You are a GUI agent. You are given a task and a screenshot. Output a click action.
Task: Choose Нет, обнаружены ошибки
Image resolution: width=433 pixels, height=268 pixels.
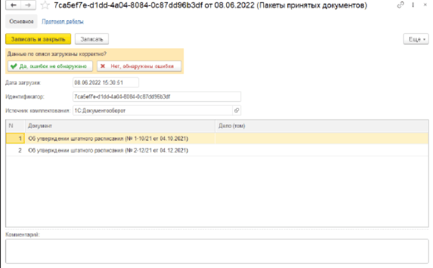(x=139, y=66)
